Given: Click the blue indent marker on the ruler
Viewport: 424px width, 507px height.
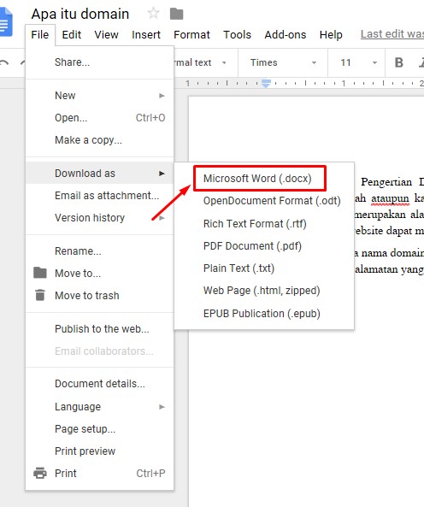Looking at the screenshot, I should pos(266,84).
